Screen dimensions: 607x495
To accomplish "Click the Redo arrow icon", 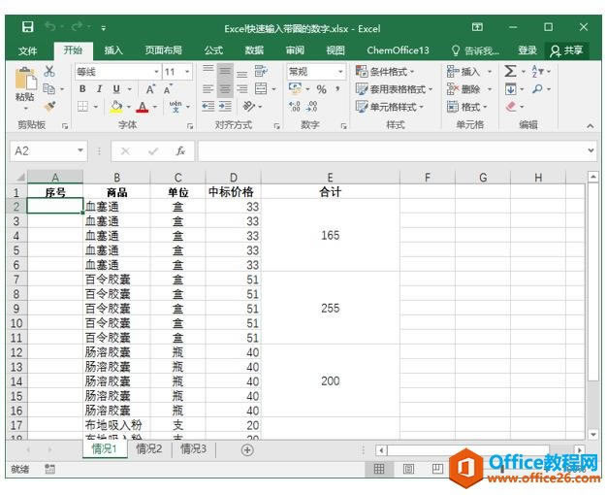I will click(x=77, y=26).
